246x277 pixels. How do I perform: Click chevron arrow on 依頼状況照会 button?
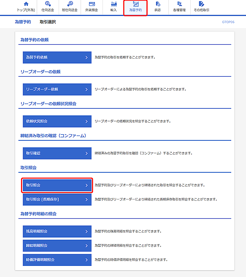pos(87,121)
